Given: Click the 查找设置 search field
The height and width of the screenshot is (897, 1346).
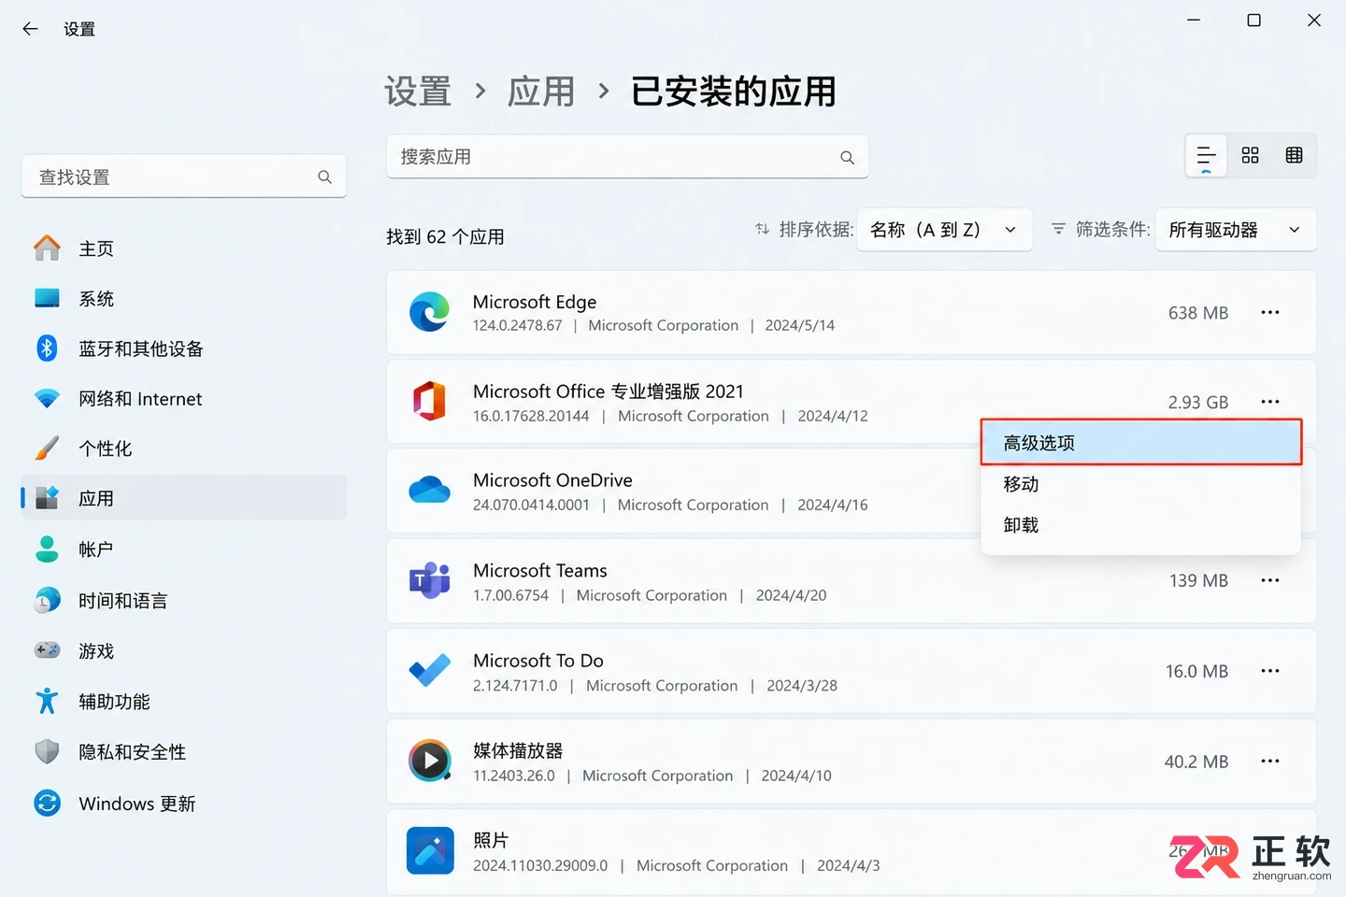Looking at the screenshot, I should (184, 177).
